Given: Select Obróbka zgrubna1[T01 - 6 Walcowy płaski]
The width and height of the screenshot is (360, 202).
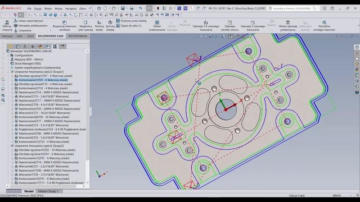Looking at the screenshot, I should (x=46, y=76).
